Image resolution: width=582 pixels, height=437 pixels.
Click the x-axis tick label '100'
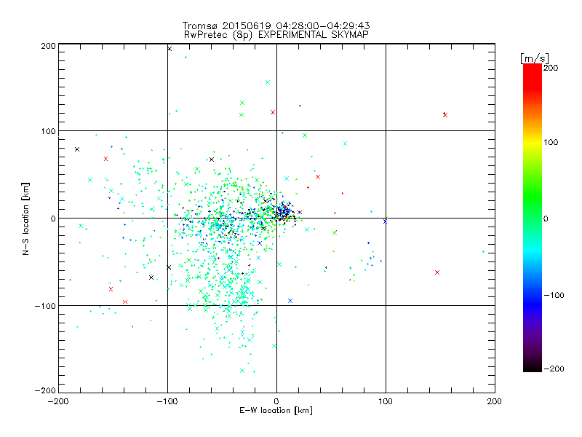(386, 401)
